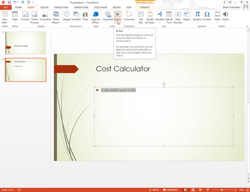Insert a Text Box

(141, 17)
